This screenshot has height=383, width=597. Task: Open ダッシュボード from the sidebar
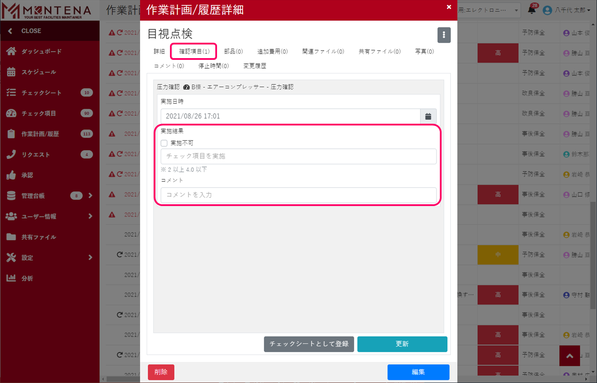41,52
